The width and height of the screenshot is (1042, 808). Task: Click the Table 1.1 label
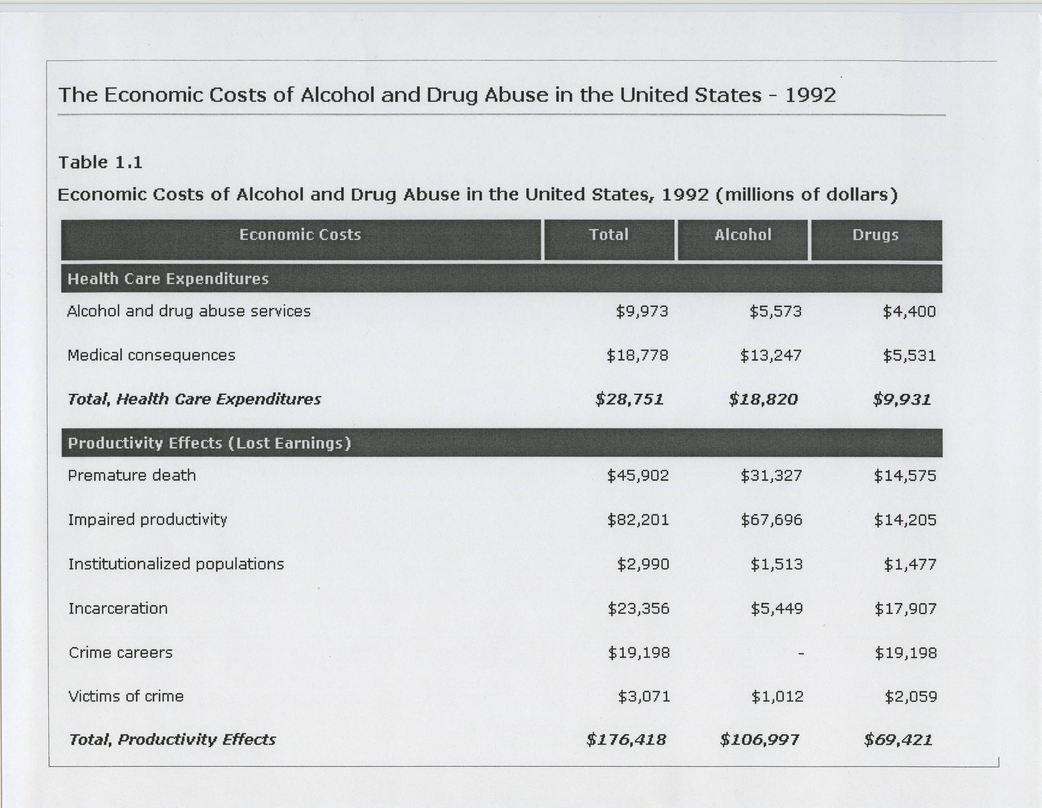[100, 163]
